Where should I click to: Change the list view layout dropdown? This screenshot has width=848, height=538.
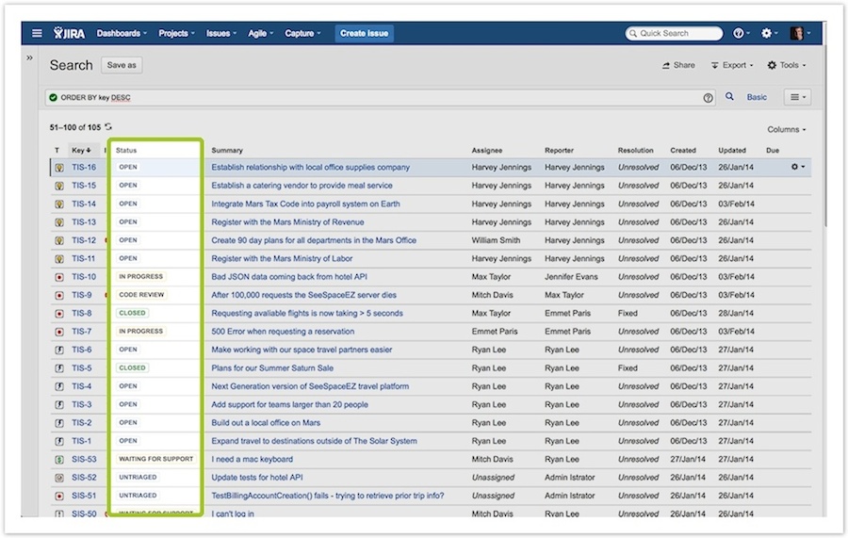[x=796, y=97]
